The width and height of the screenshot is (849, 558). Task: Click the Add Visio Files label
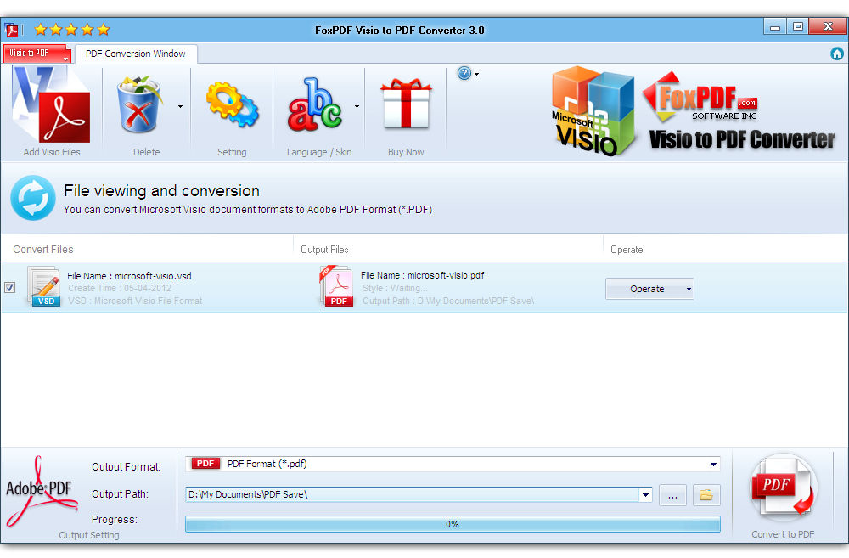[x=52, y=152]
